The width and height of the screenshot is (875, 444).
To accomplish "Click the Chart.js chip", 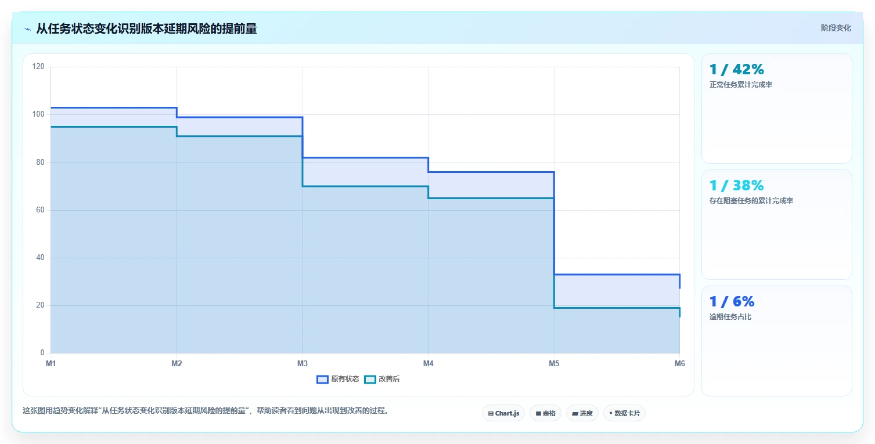I will pos(503,413).
